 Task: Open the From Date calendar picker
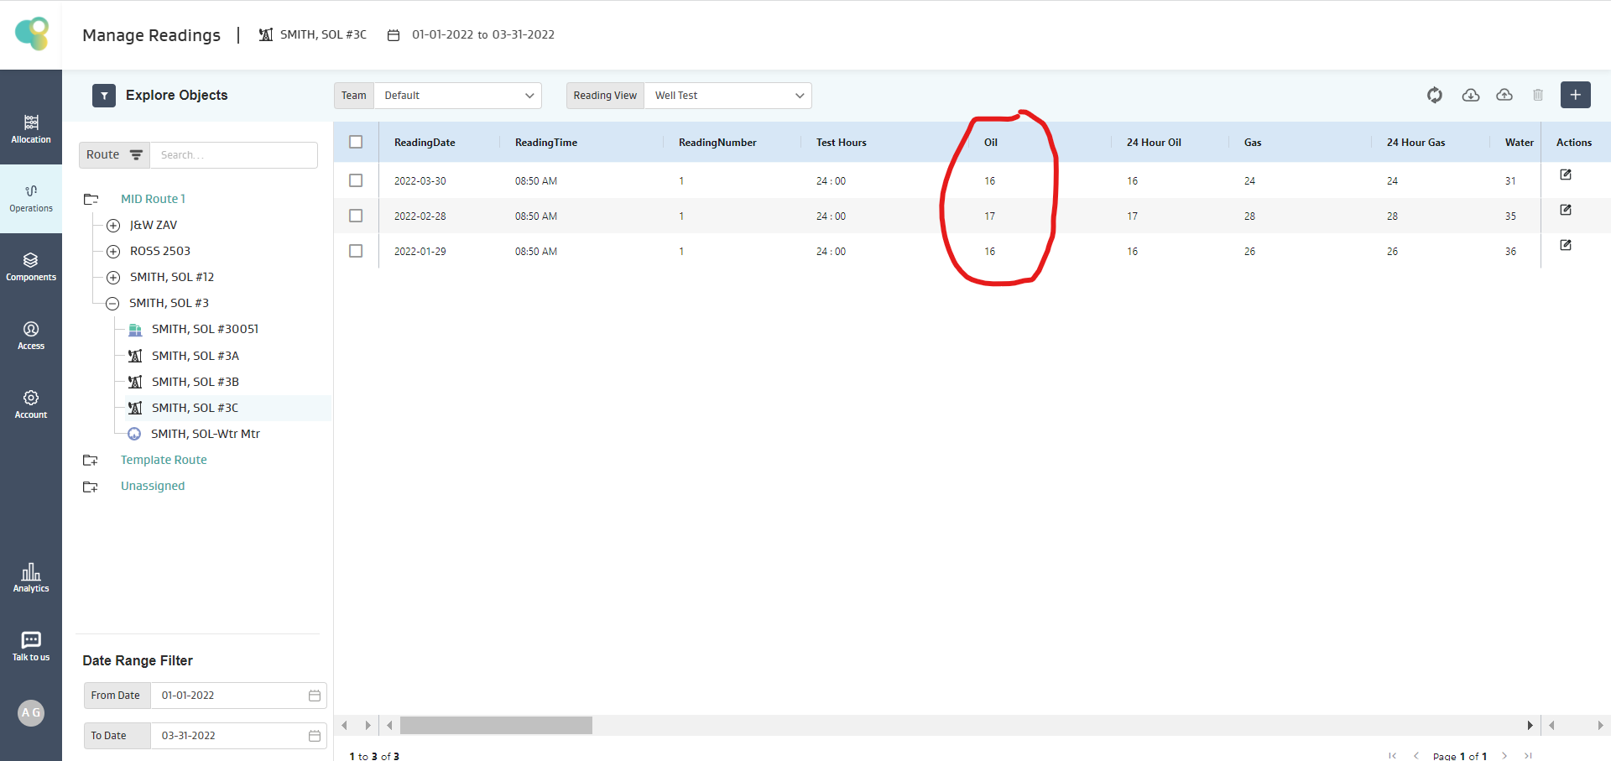(315, 696)
